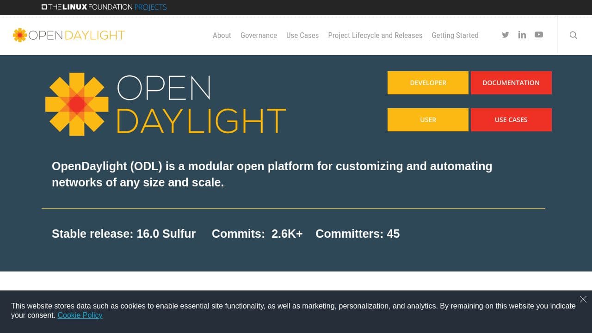Image resolution: width=592 pixels, height=333 pixels.
Task: Open the Use Cases navigation item
Action: point(302,35)
